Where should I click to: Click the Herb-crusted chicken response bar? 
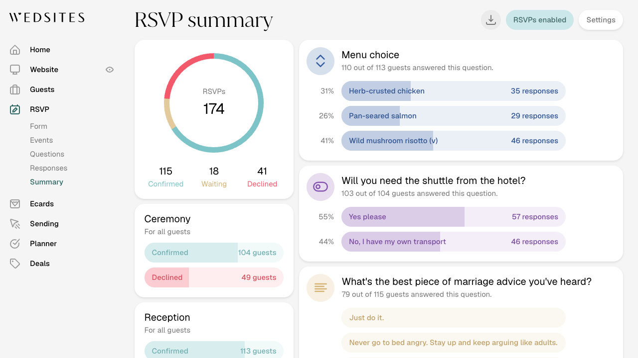(454, 91)
